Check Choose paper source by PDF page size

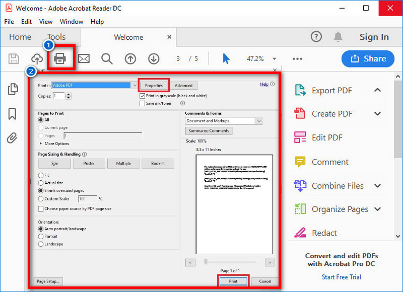point(41,208)
